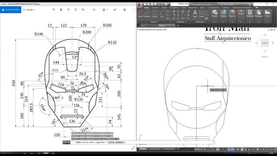Activate the Stretch tool in Modificar
The image size is (277, 156).
[174, 18]
